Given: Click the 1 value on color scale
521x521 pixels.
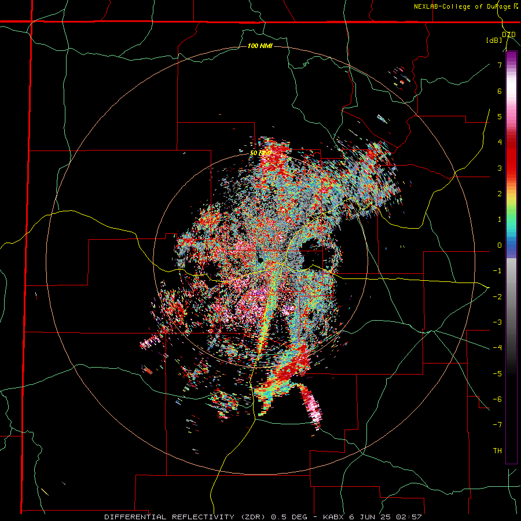Looking at the screenshot, I should [500, 219].
